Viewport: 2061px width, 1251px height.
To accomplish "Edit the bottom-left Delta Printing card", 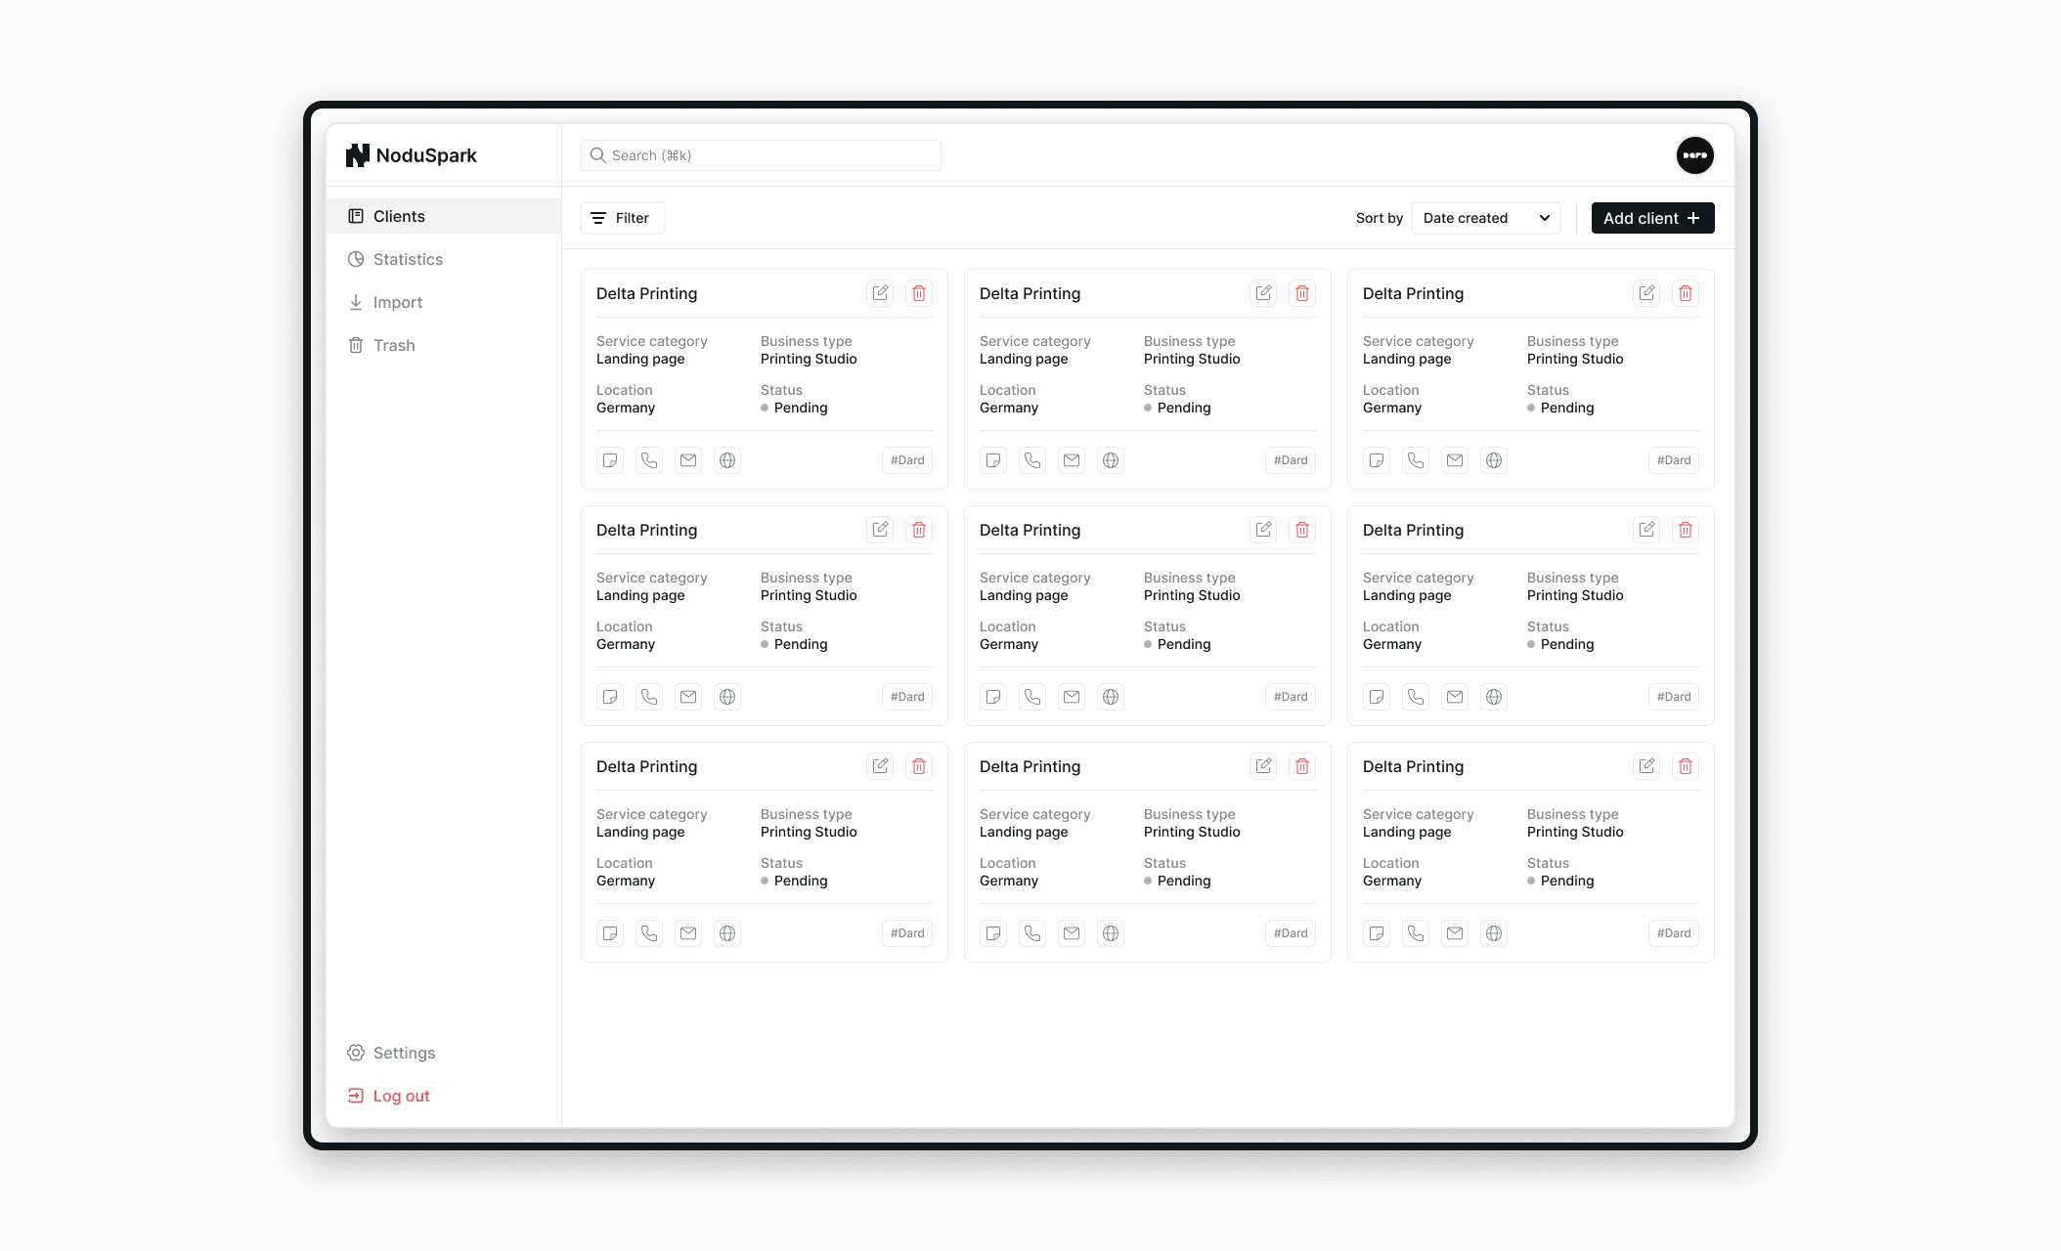I will [x=880, y=766].
